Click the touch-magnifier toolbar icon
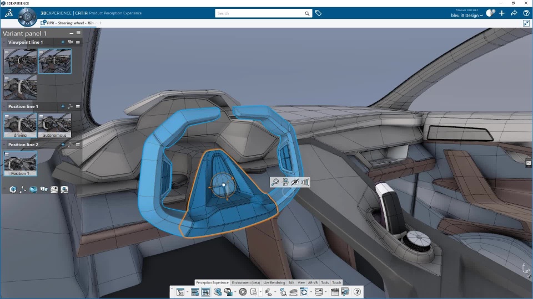Image resolution: width=533 pixels, height=299 pixels. click(283, 292)
